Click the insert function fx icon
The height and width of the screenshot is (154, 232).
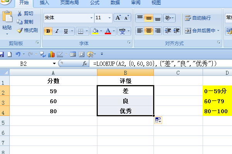click(85, 63)
